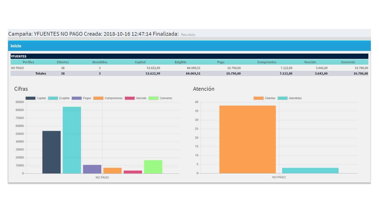Hide Atendidos series in Atención legend
The image size is (379, 213).
[290, 98]
